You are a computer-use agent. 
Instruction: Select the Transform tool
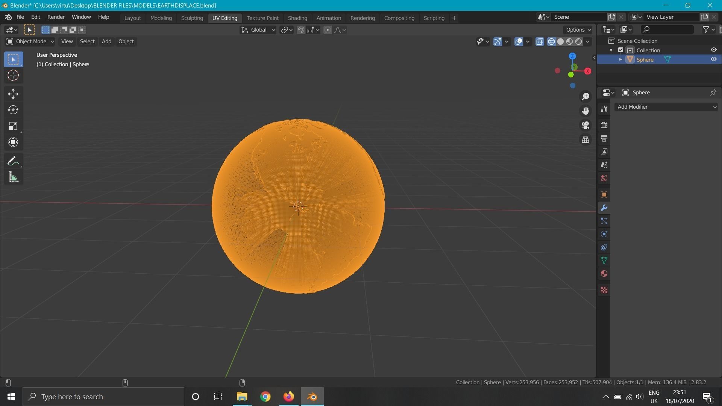coord(13,142)
